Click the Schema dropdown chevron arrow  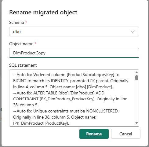click(x=133, y=32)
